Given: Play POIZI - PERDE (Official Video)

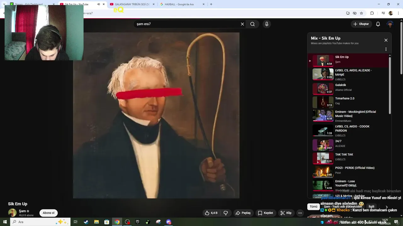Looking at the screenshot, I should pos(348,172).
